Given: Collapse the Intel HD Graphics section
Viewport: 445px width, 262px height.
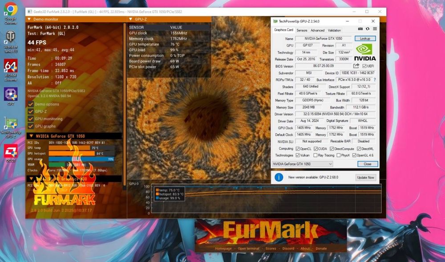Looking at the screenshot, I should (31, 179).
